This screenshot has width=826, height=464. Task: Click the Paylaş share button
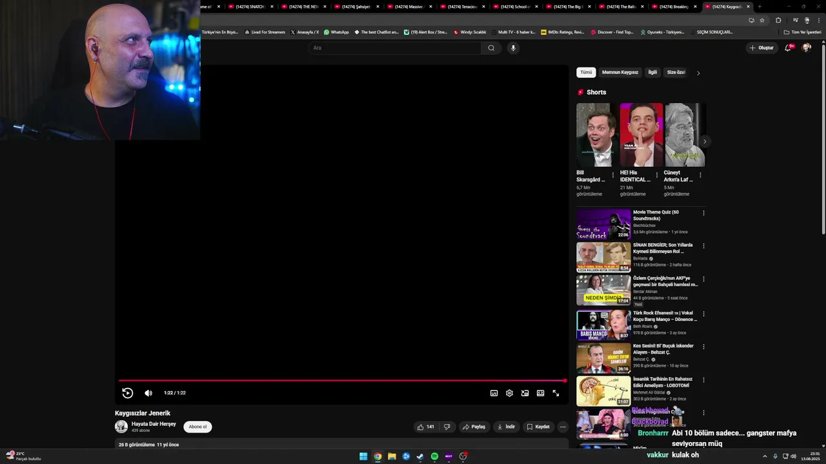click(x=474, y=427)
